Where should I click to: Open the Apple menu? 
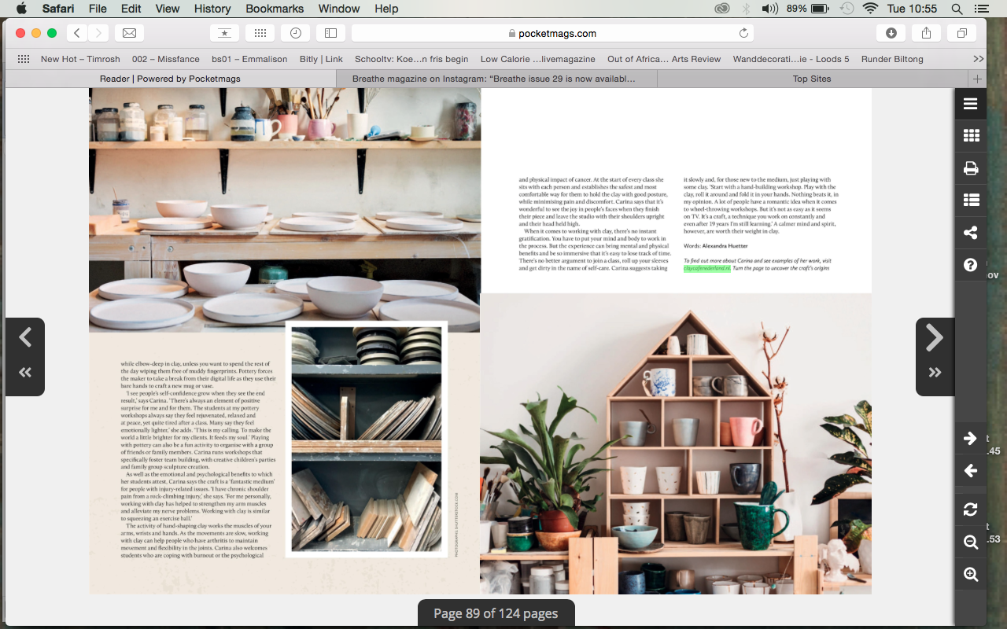21,9
